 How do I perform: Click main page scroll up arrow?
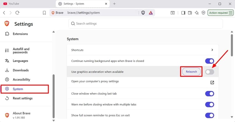pyautogui.click(x=232, y=32)
